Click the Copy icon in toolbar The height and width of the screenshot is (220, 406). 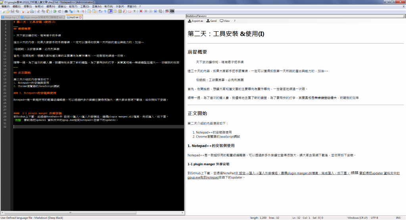point(43,11)
